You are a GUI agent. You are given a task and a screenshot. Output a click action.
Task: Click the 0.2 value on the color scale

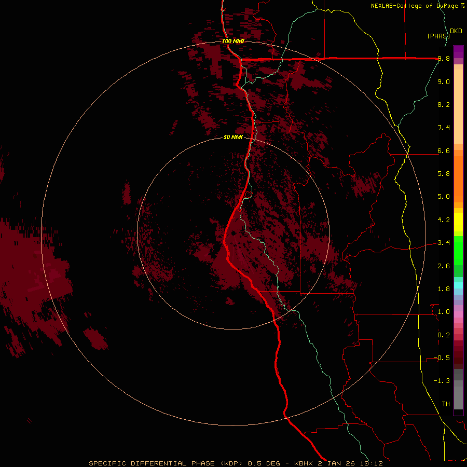click(444, 335)
